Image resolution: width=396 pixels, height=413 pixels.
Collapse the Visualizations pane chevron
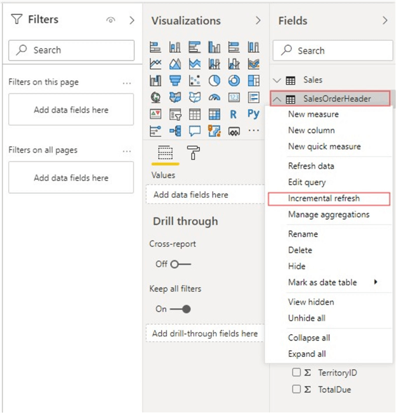click(x=258, y=21)
